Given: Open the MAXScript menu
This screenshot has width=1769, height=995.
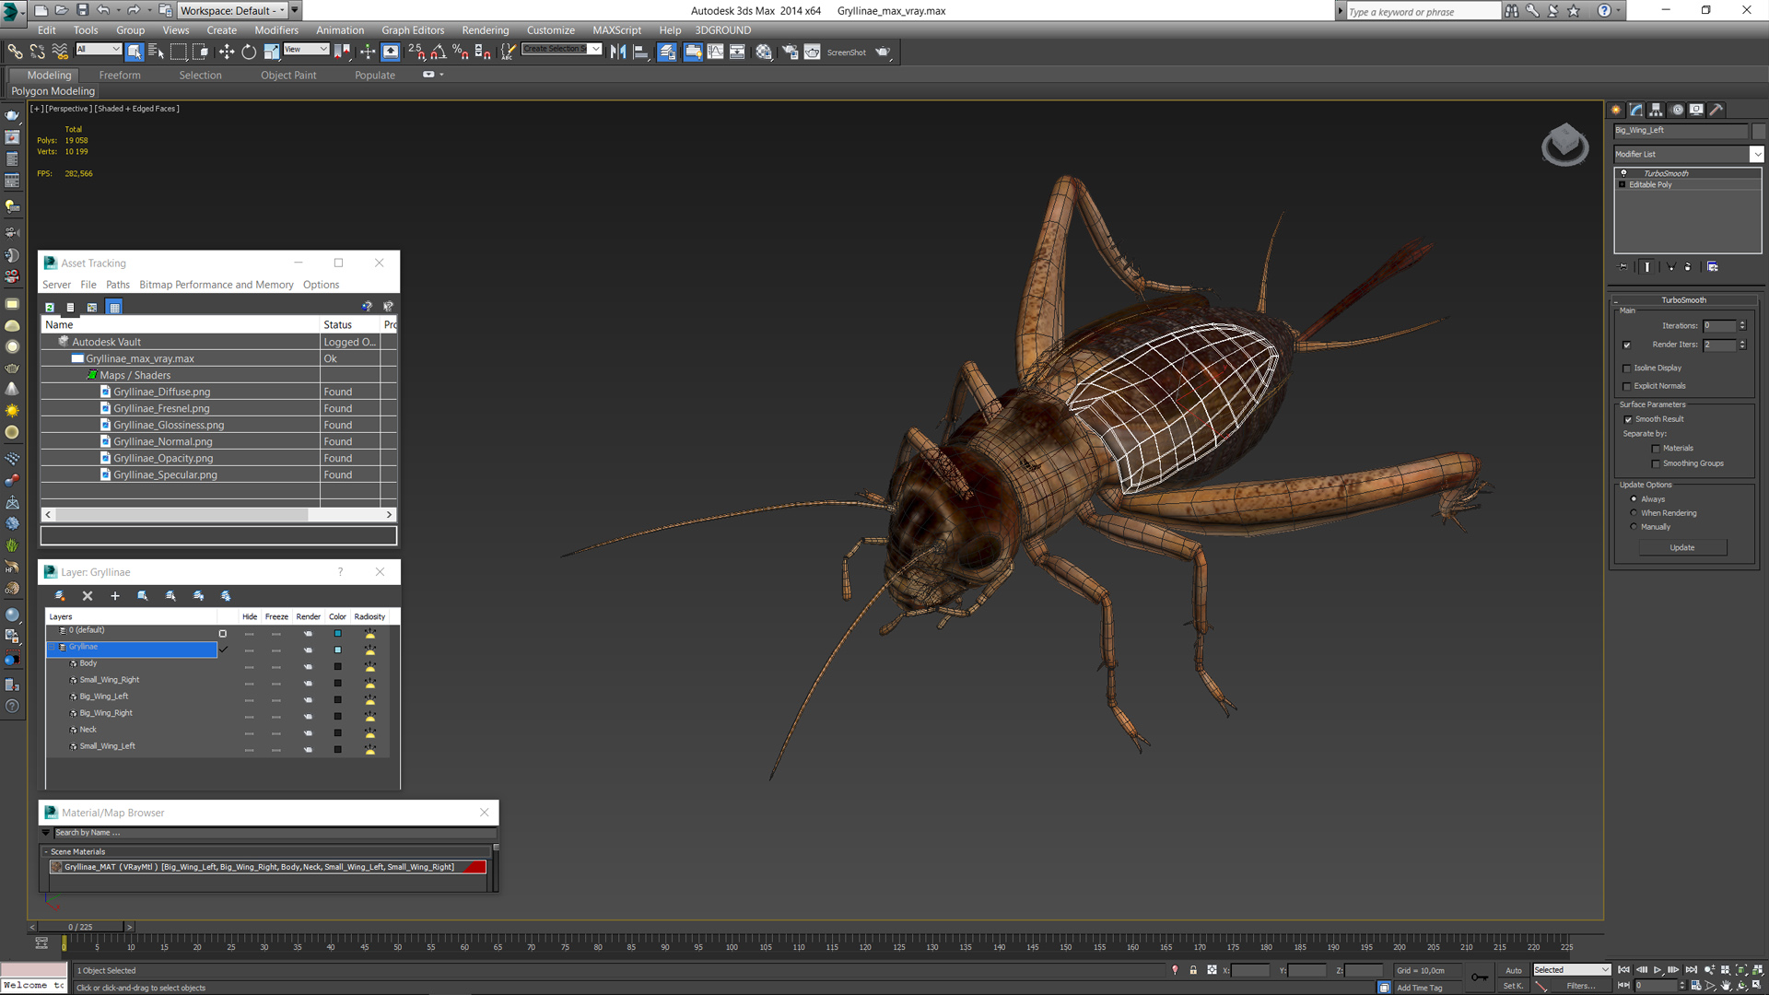Looking at the screenshot, I should 616,30.
